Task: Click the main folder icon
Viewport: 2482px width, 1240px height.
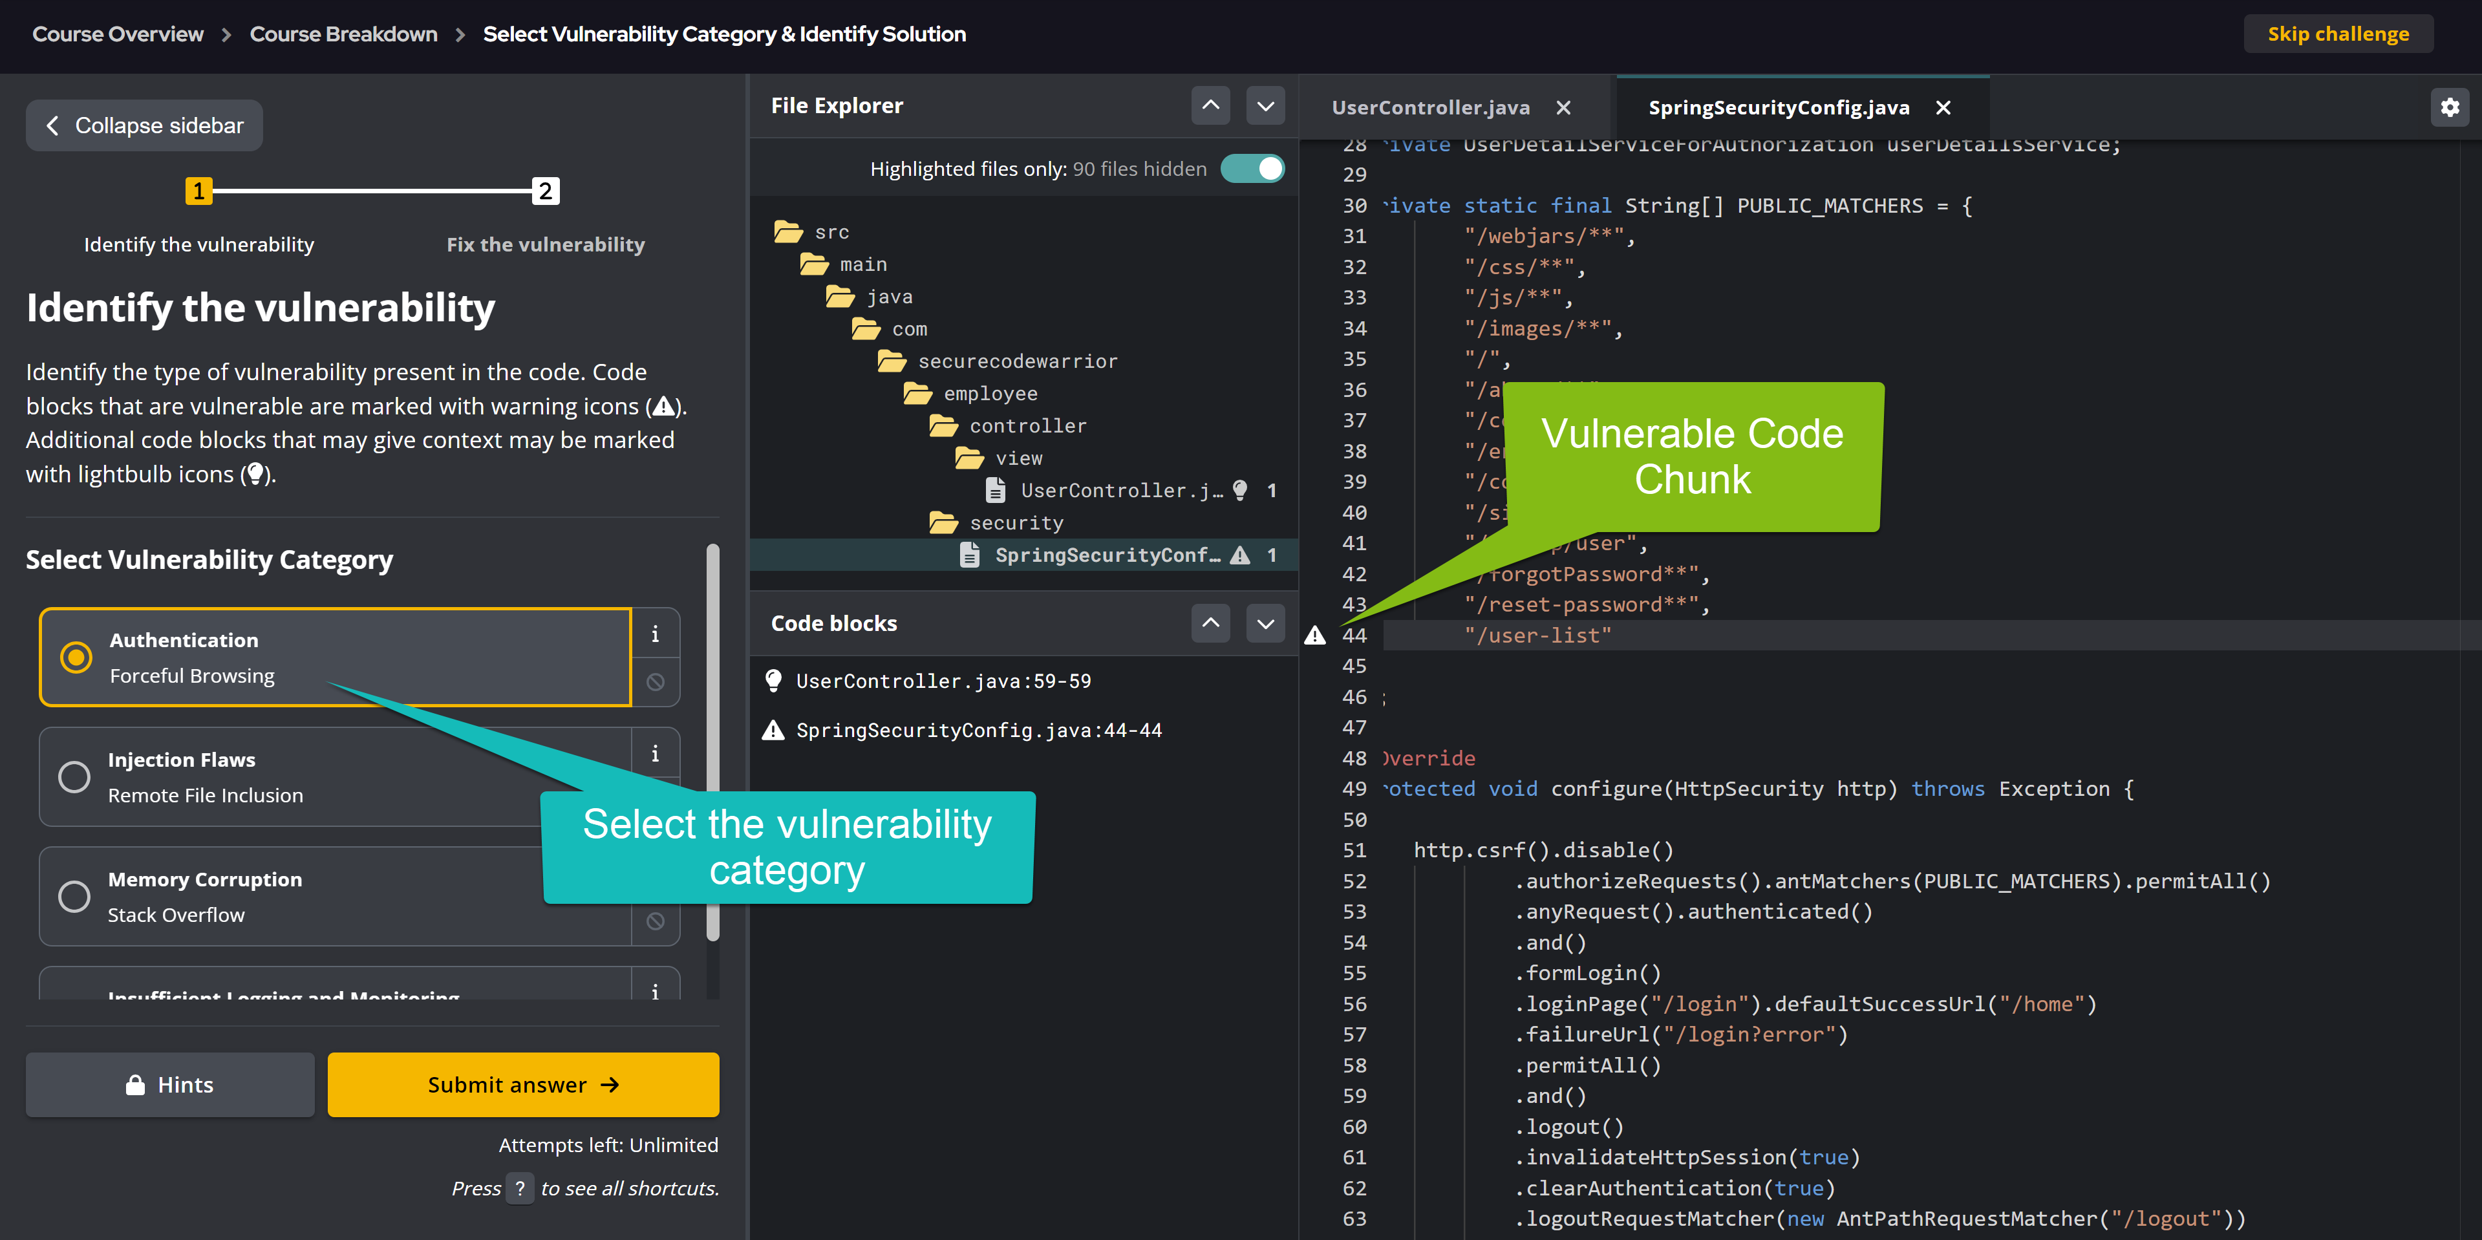Action: point(814,264)
